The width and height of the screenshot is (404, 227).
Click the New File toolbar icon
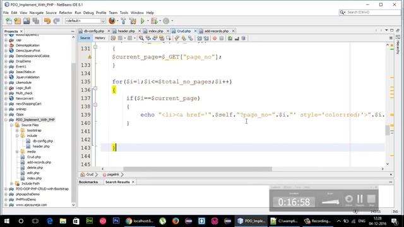point(9,21)
